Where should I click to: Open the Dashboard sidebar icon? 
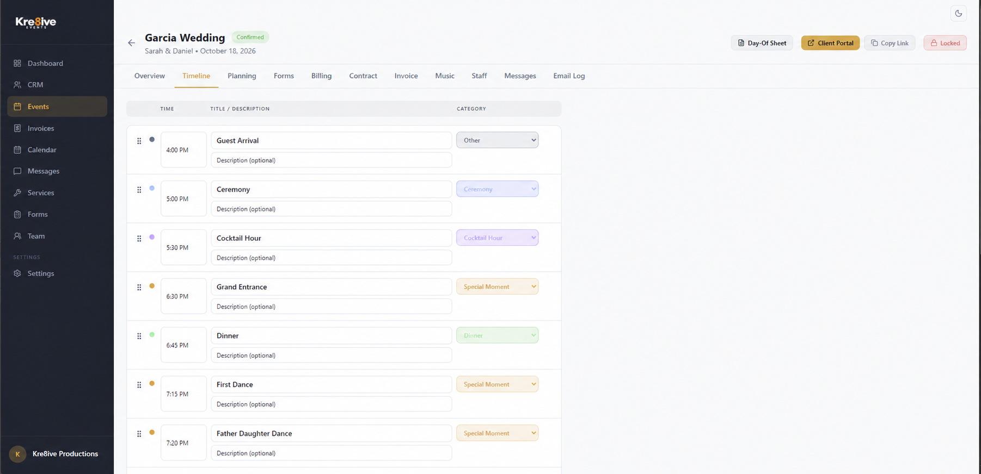coord(17,63)
